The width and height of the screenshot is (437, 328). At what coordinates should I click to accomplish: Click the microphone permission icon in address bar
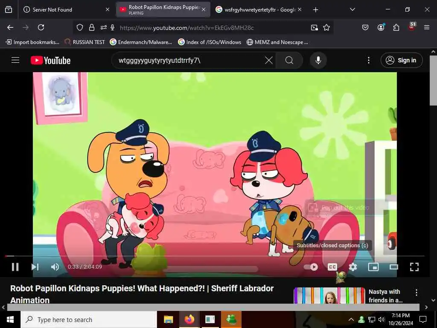point(112,27)
